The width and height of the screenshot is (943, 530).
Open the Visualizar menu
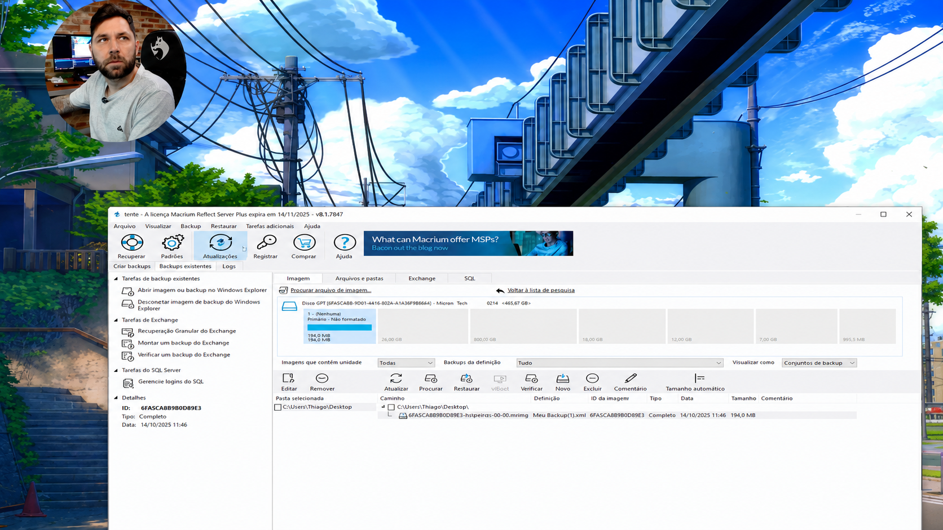tap(158, 226)
